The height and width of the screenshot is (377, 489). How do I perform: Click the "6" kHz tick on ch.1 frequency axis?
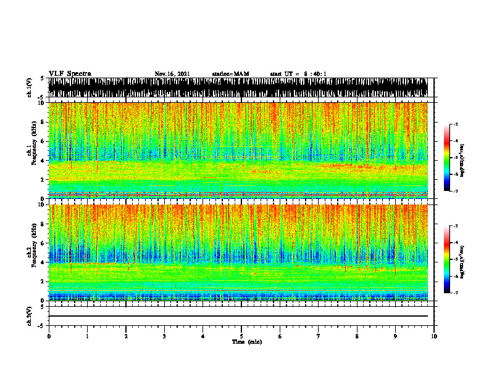(x=43, y=142)
